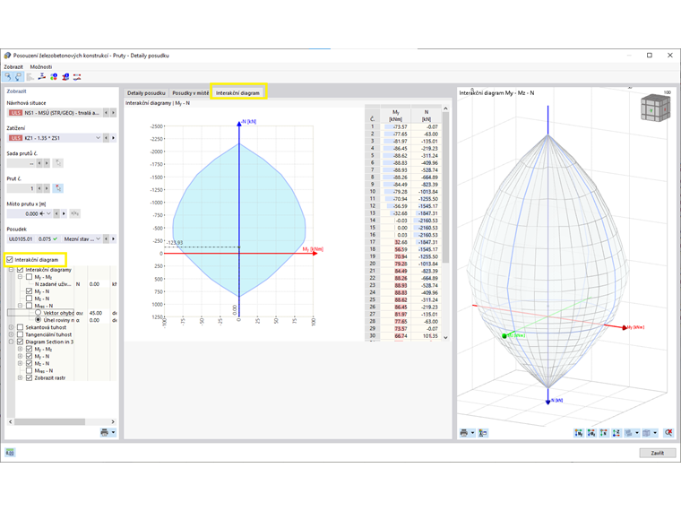Enable the Sekantová tuhost checkbox
Image resolution: width=681 pixels, height=511 pixels.
[20, 327]
